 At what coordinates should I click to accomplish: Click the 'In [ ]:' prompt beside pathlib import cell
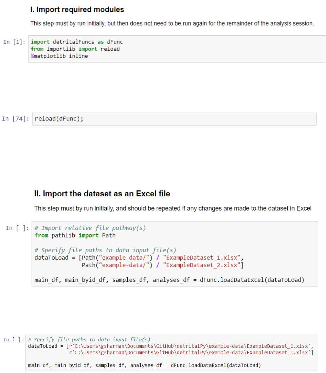(x=17, y=228)
